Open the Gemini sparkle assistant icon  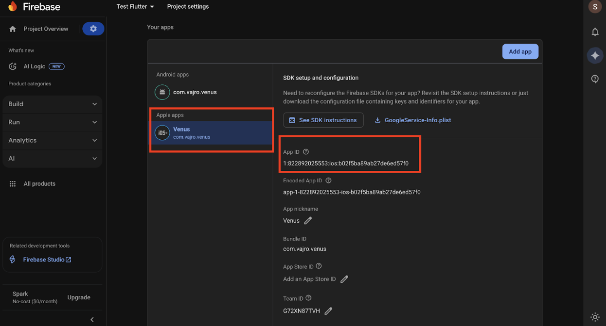[595, 56]
